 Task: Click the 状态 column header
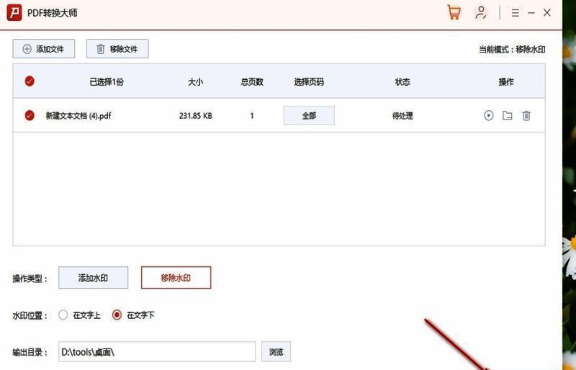point(402,81)
